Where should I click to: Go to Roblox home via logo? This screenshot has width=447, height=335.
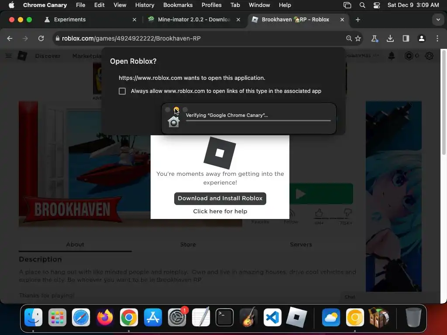tap(22, 56)
